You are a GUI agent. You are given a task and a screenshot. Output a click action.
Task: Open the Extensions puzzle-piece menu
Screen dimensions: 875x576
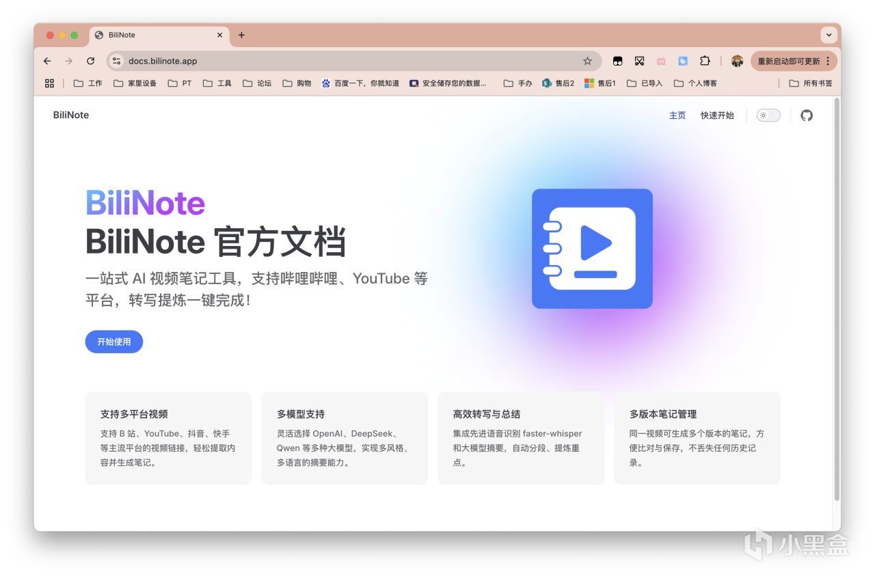[x=705, y=61]
